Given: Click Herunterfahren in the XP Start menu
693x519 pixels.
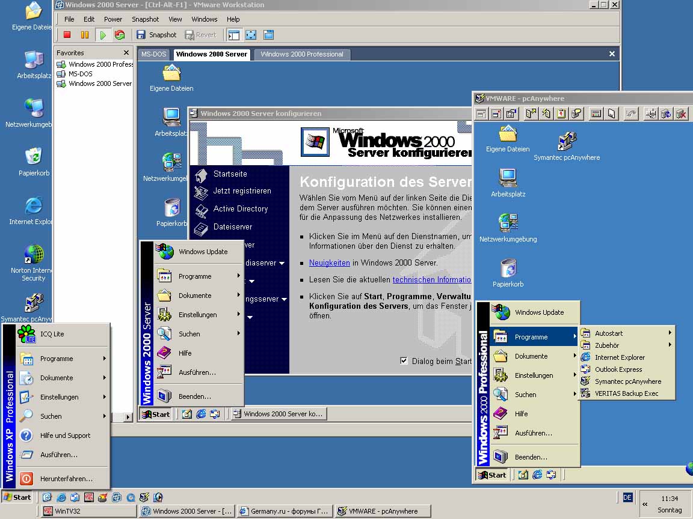Looking at the screenshot, I should (63, 479).
